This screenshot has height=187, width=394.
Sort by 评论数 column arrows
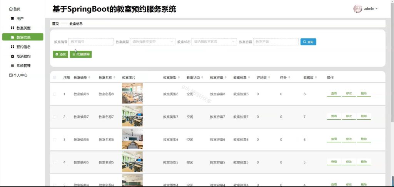tap(269, 77)
